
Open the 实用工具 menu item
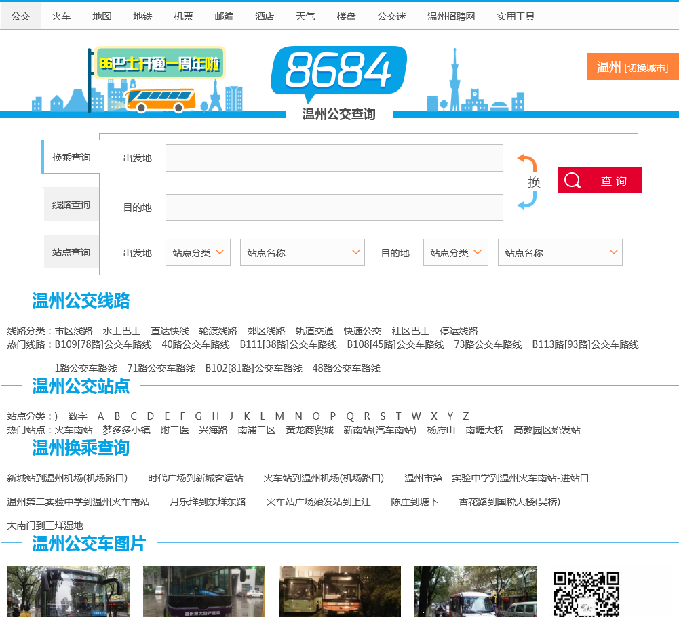point(516,16)
